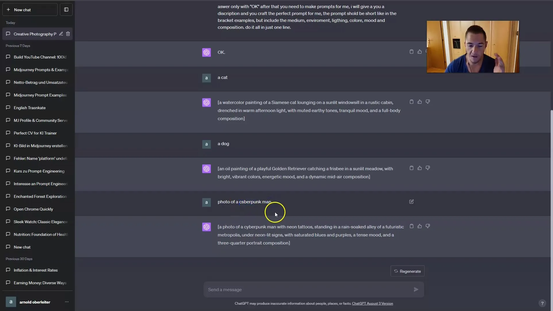Click the delete trash icon on Creative Photography chat

[68, 34]
